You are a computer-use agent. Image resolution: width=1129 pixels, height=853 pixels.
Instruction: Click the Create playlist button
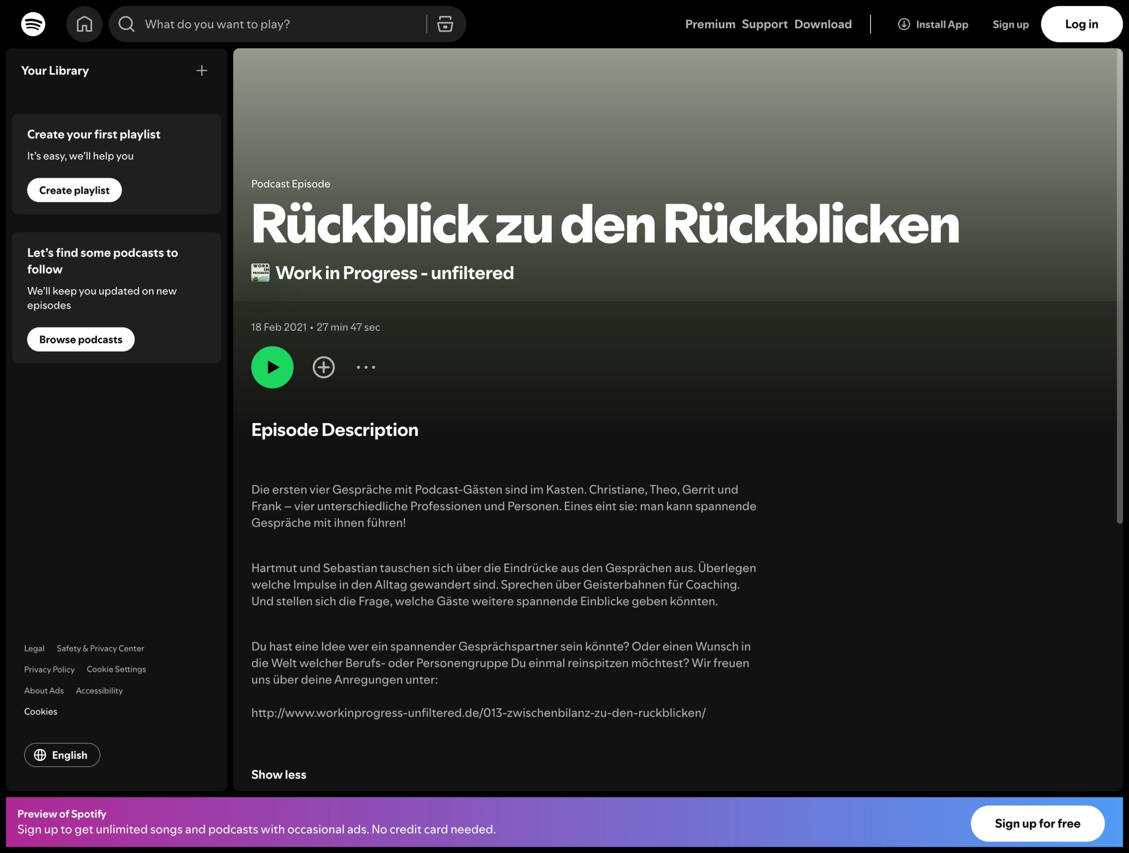pos(75,190)
